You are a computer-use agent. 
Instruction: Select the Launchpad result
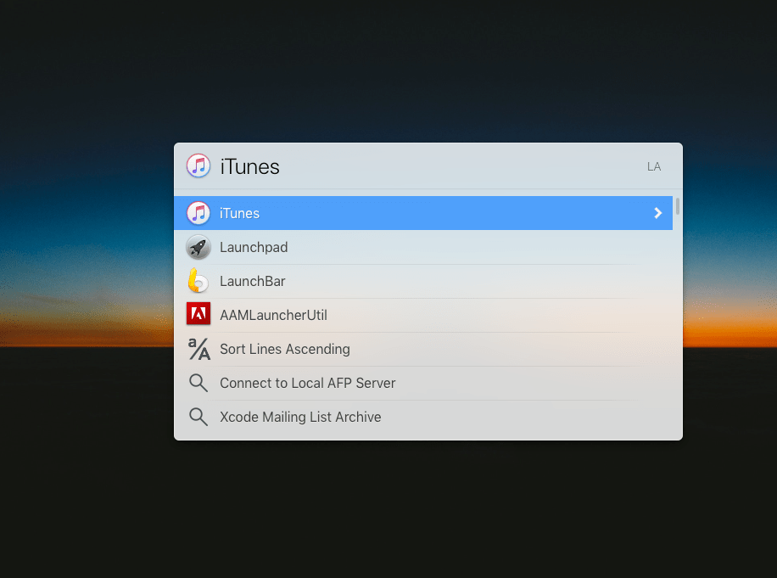pyautogui.click(x=423, y=247)
